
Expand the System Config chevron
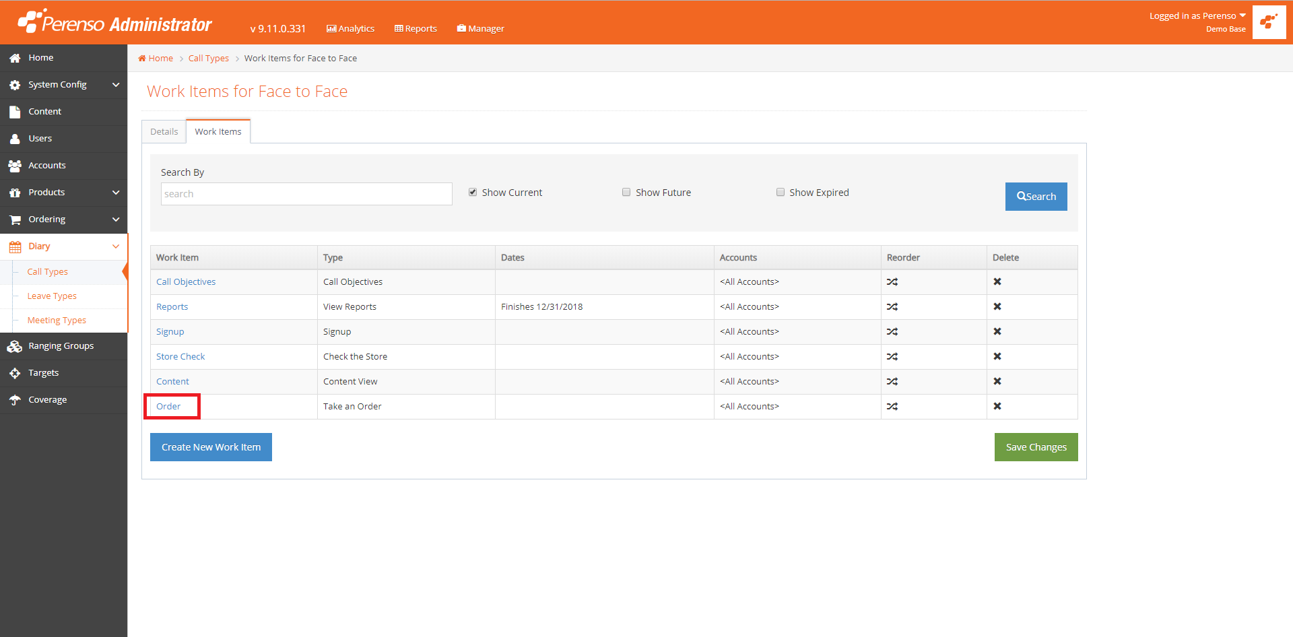point(116,85)
